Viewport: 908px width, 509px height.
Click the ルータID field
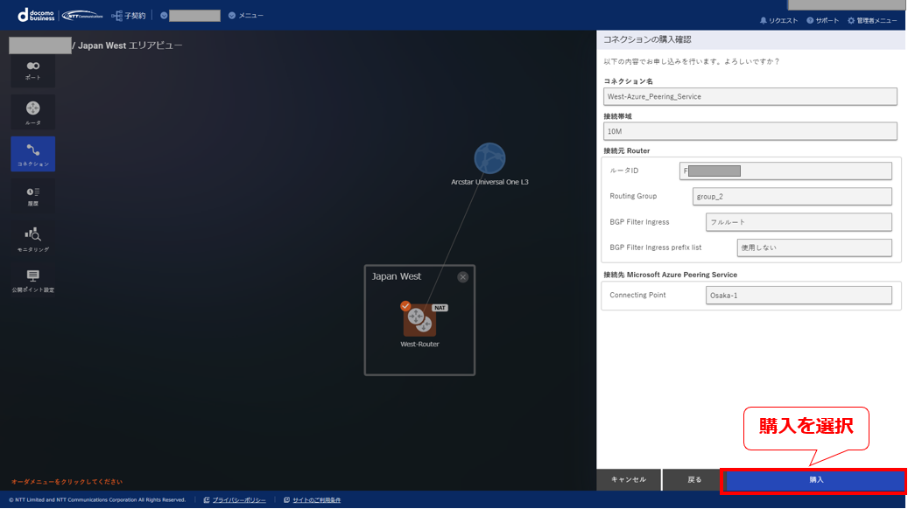pyautogui.click(x=785, y=171)
